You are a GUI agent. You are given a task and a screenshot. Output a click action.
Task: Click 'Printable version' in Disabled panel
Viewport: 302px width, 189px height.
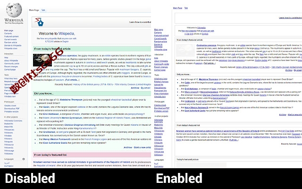coord(11,112)
